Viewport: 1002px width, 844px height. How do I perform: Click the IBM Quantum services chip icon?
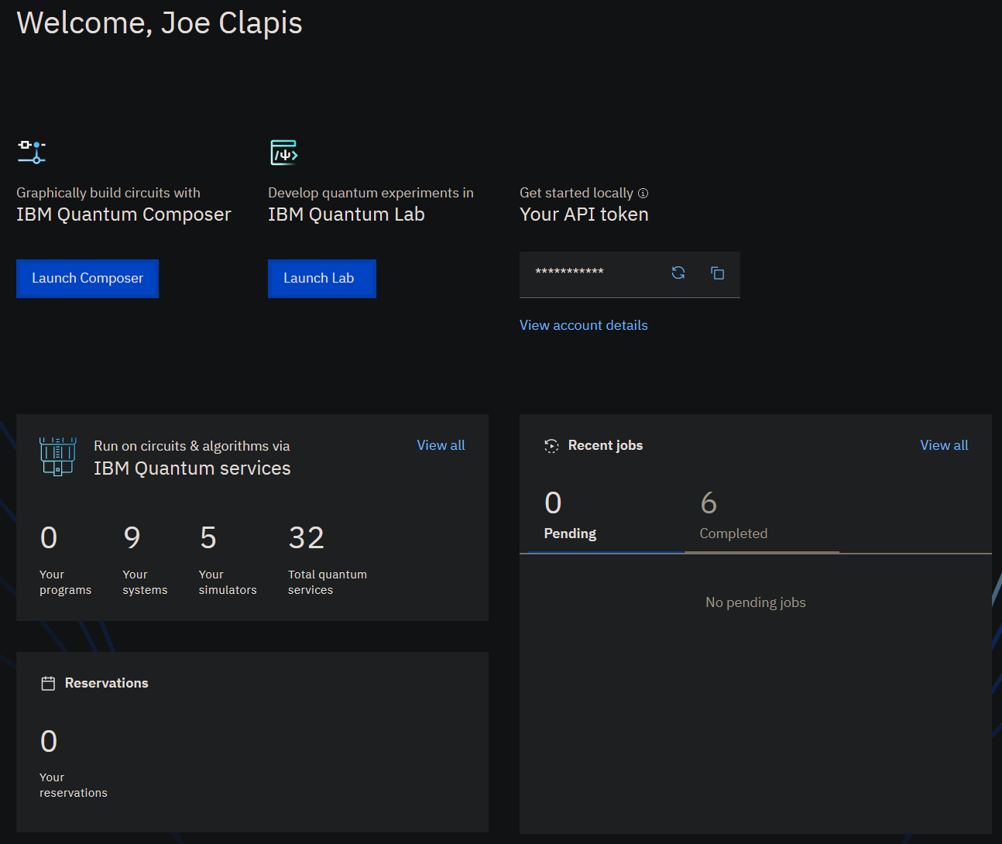58,456
